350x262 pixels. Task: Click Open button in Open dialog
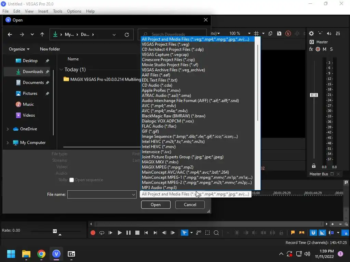[156, 205]
